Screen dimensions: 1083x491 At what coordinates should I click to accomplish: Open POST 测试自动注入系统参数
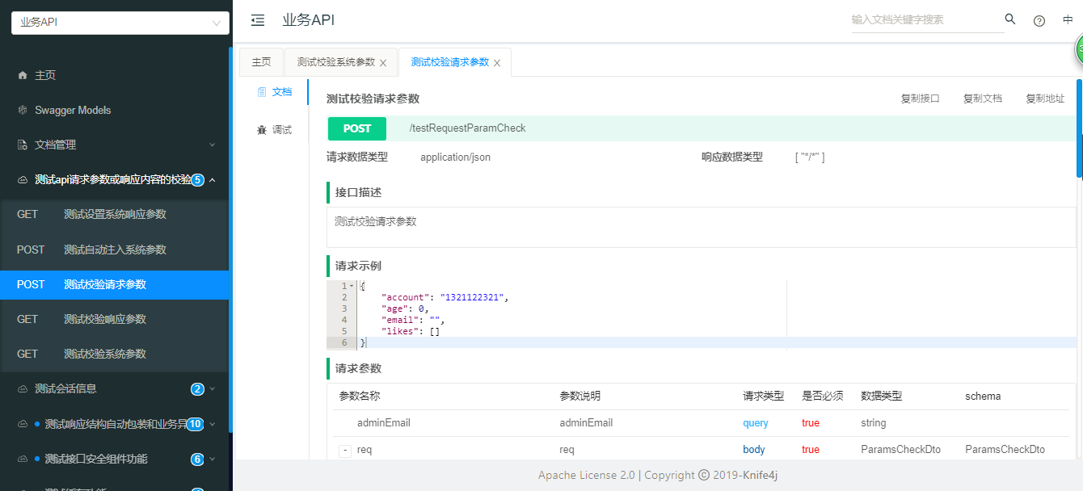pos(115,250)
